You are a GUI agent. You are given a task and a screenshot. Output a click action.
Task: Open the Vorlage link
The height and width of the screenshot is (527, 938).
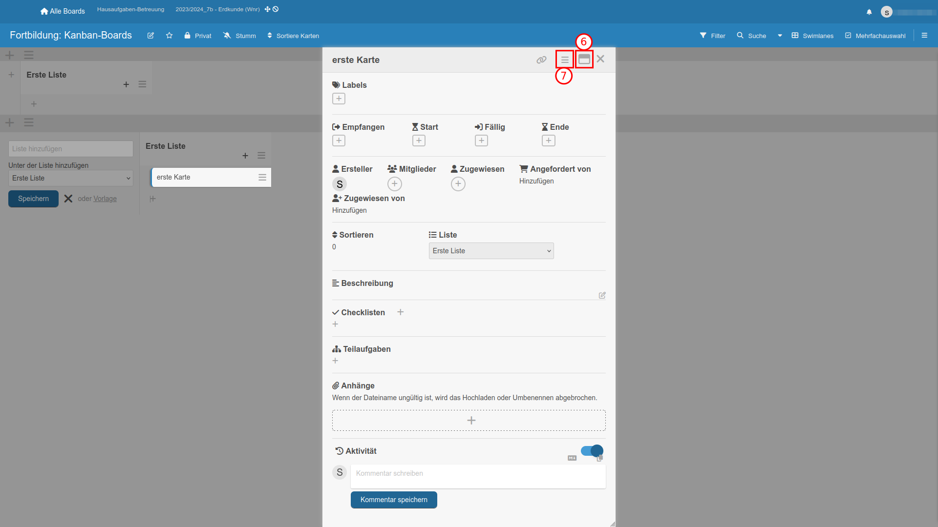(x=105, y=199)
